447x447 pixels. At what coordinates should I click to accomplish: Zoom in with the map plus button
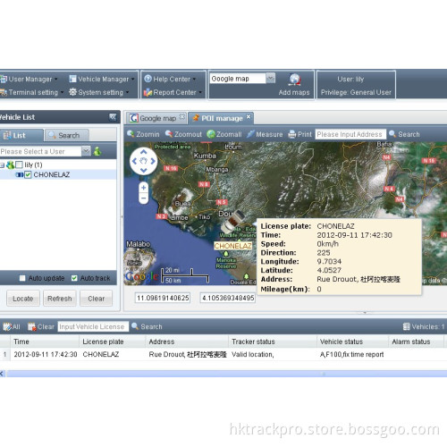[144, 188]
